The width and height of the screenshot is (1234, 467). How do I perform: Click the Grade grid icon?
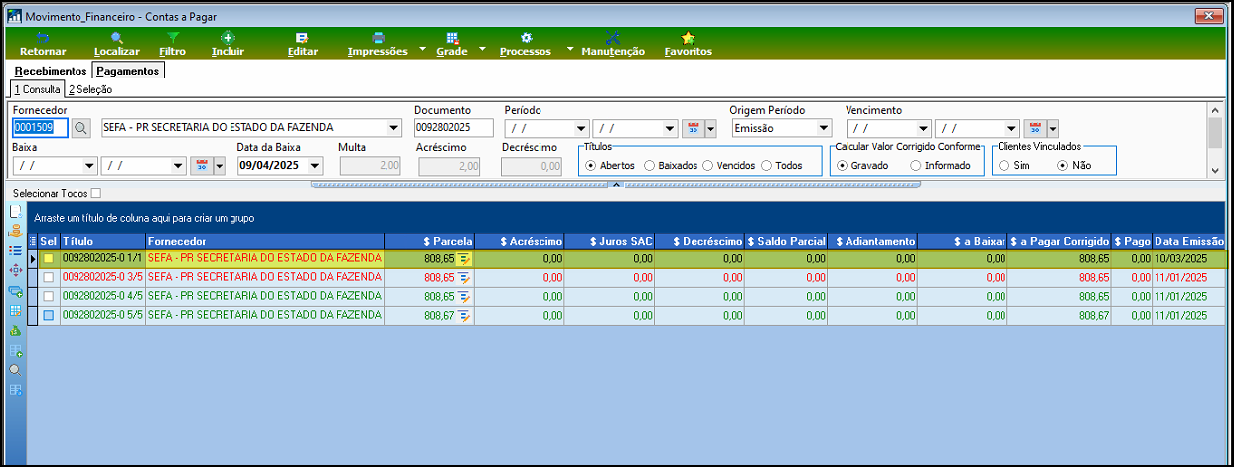point(451,37)
